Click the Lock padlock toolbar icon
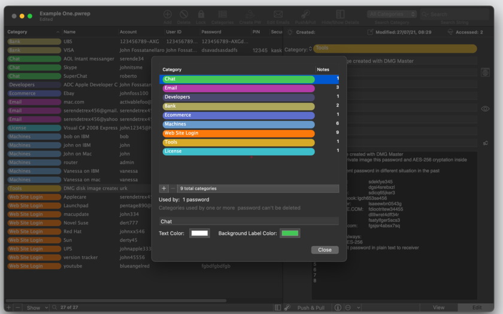Screen dimensions: 503x314 [x=201, y=14]
